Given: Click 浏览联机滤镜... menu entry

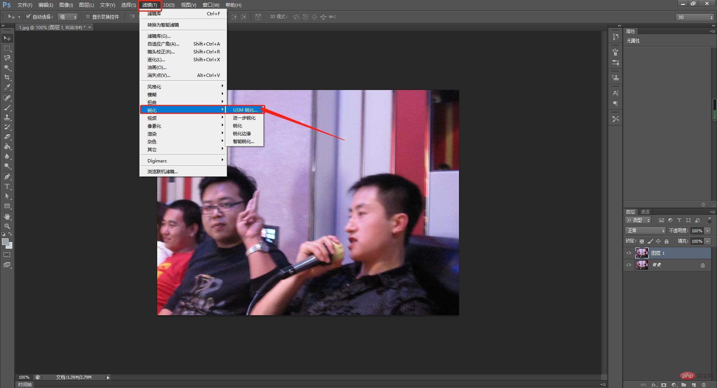Looking at the screenshot, I should [183, 172].
